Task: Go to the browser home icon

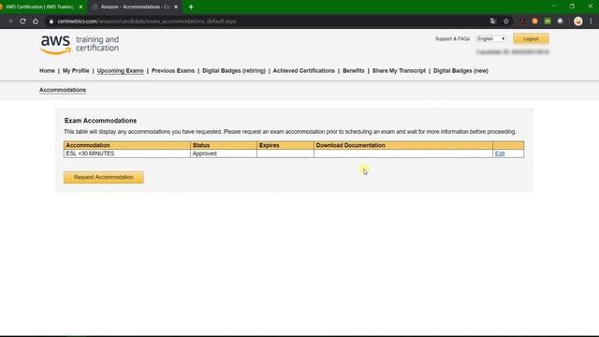Action: click(x=36, y=21)
